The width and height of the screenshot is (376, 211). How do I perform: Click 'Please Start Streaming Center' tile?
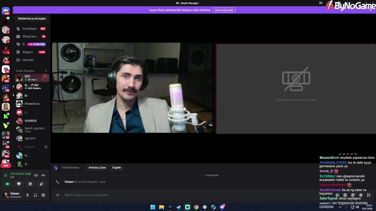296,89
